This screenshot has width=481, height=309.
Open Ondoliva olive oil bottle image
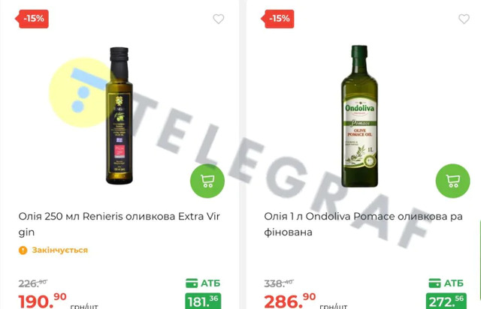tap(359, 115)
